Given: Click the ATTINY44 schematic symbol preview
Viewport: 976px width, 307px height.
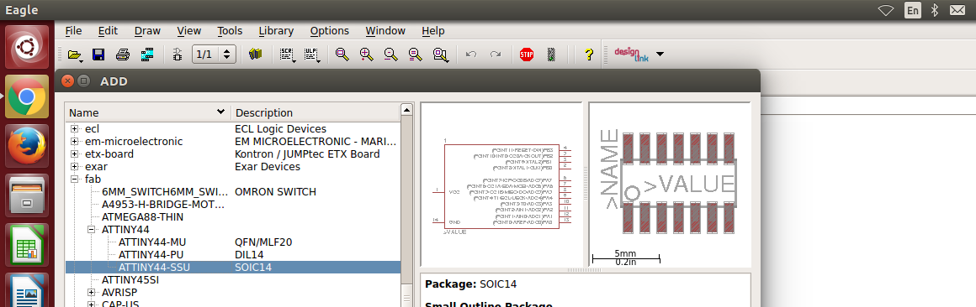Looking at the screenshot, I should [501, 185].
